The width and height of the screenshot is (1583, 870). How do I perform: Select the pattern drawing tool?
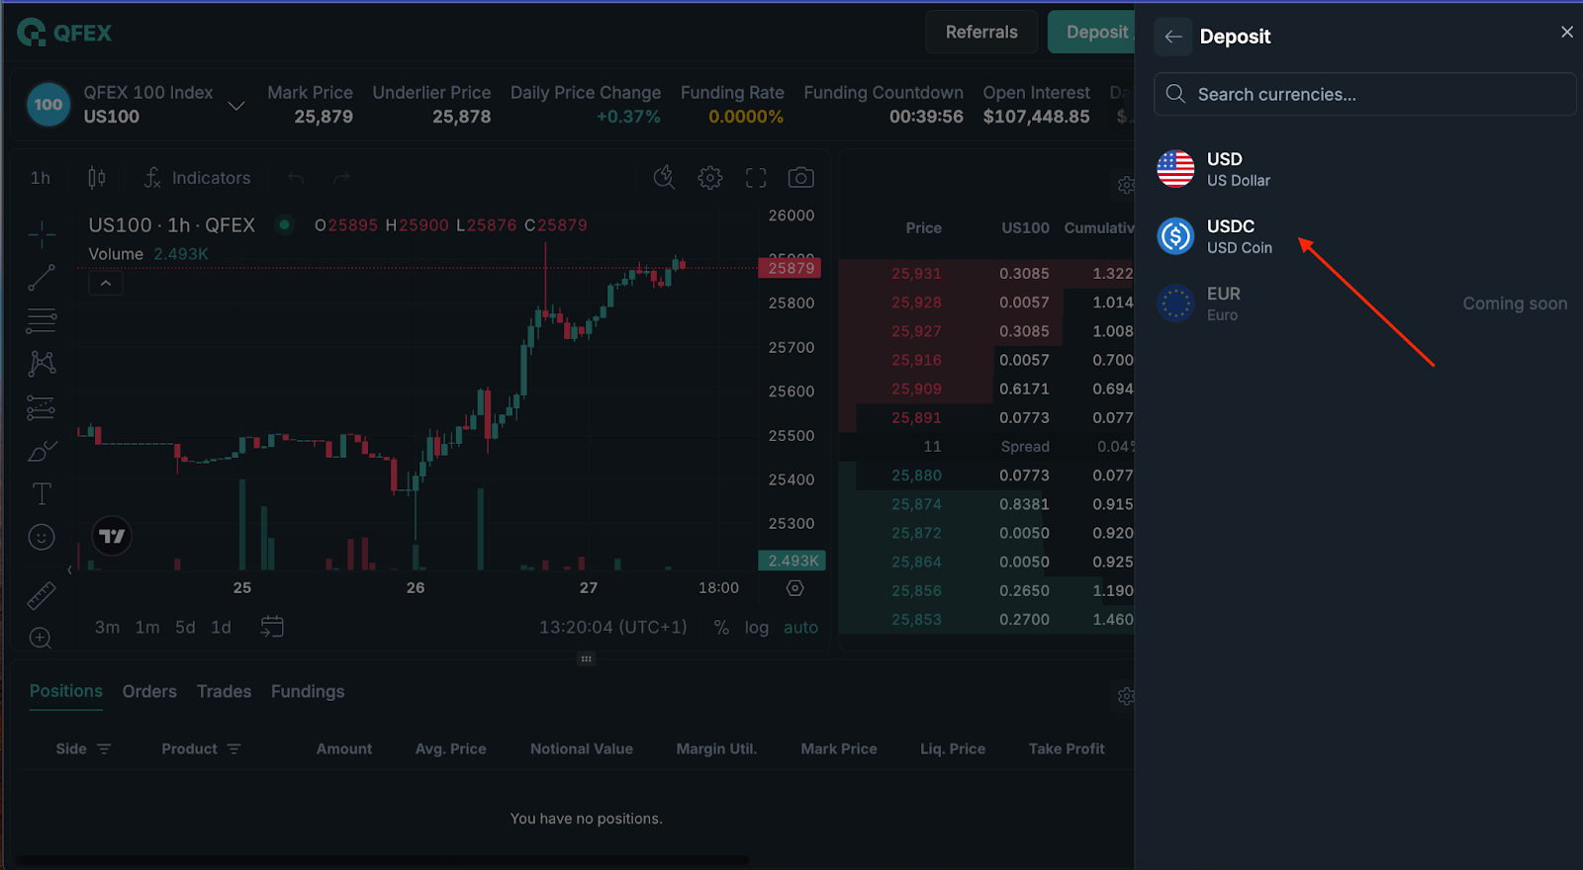42,364
